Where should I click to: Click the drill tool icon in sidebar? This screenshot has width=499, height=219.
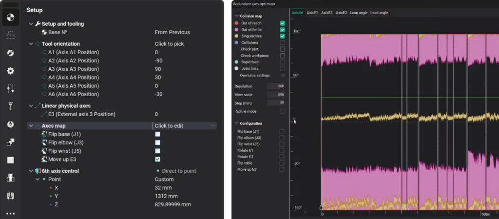point(10,106)
